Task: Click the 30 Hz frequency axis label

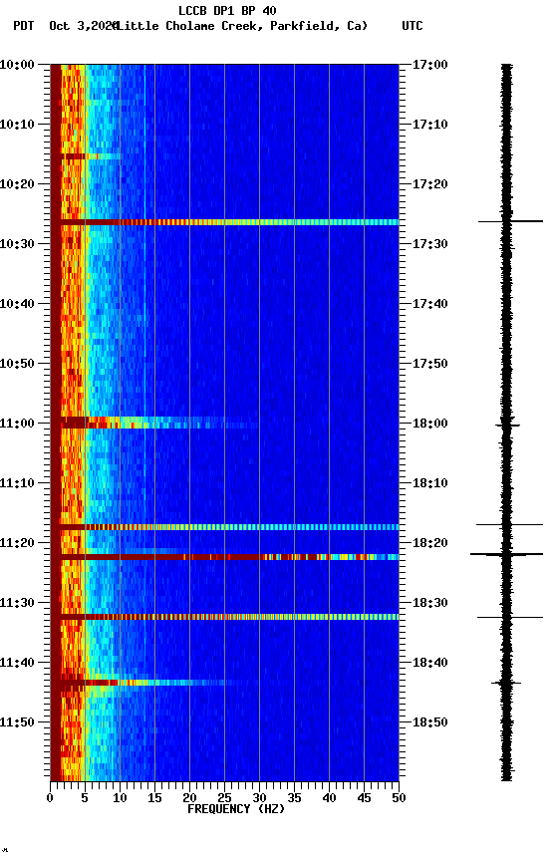Action: (x=259, y=798)
